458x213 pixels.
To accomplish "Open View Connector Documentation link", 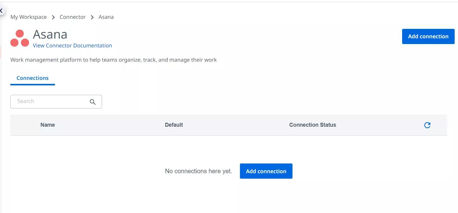I will 72,46.
